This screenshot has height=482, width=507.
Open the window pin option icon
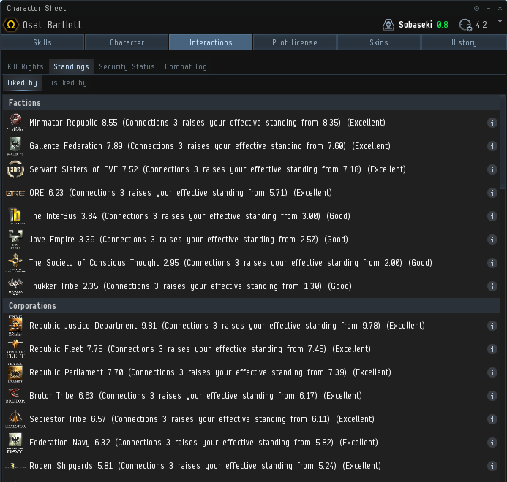tap(476, 8)
